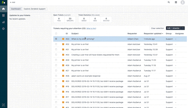This screenshot has height=108, width=188.
Task: Open the 'What is this?' link
Action: [x=91, y=28]
